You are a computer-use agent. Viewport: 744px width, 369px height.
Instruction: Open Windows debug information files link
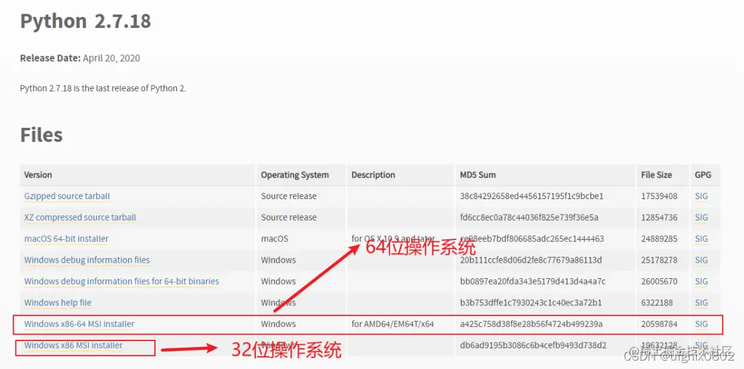click(x=87, y=260)
